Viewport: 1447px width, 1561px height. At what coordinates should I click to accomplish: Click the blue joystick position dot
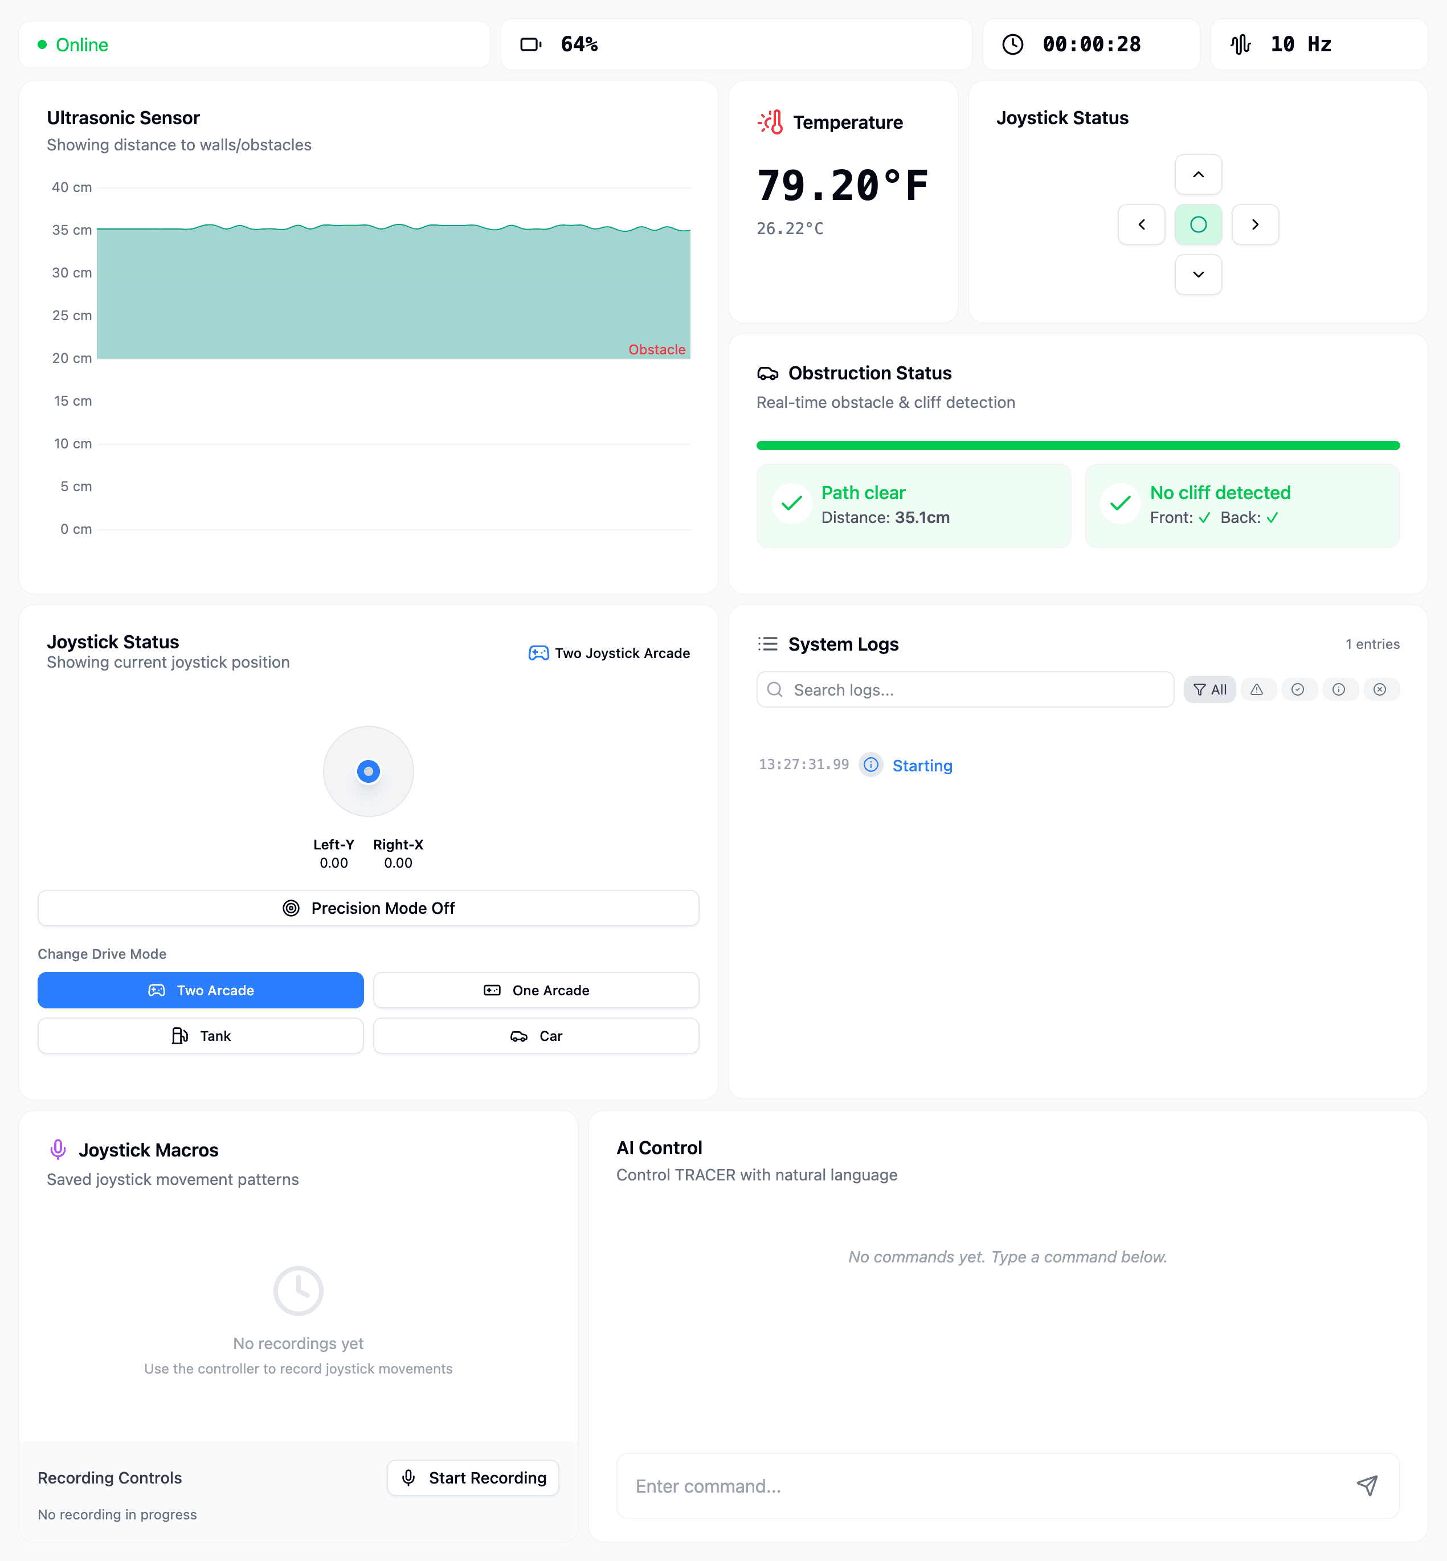coord(368,771)
